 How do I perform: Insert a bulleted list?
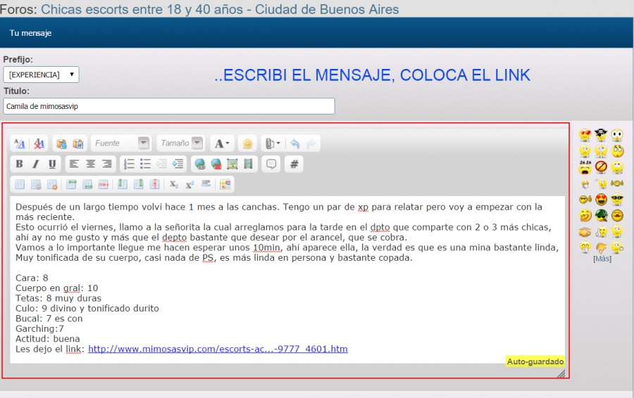click(x=145, y=164)
